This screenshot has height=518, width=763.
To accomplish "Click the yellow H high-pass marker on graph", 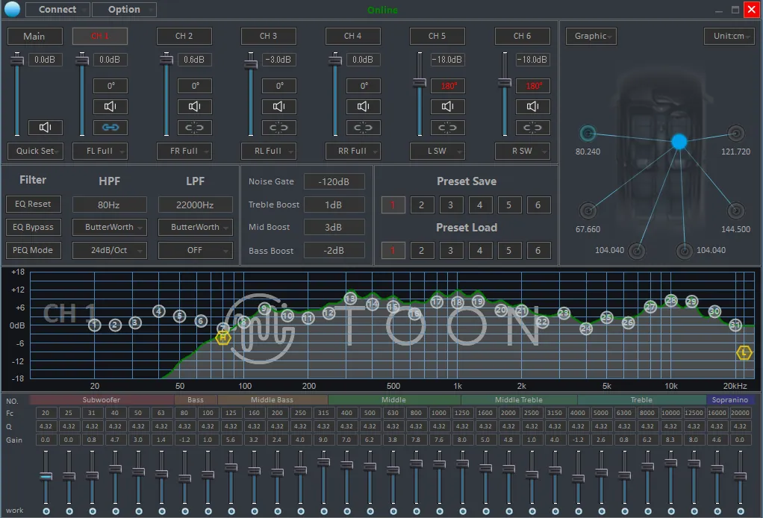I will click(222, 338).
